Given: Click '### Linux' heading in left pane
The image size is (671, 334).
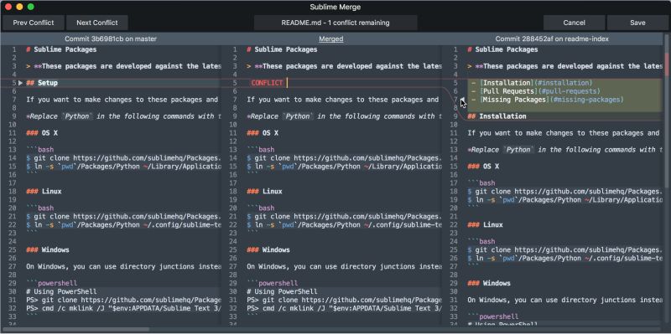Looking at the screenshot, I should (44, 192).
